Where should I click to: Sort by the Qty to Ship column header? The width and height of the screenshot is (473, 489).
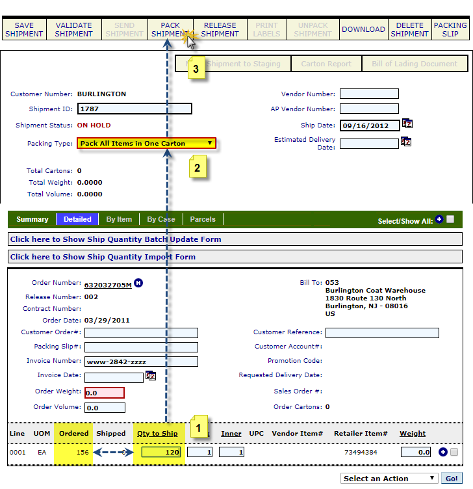[x=157, y=433]
